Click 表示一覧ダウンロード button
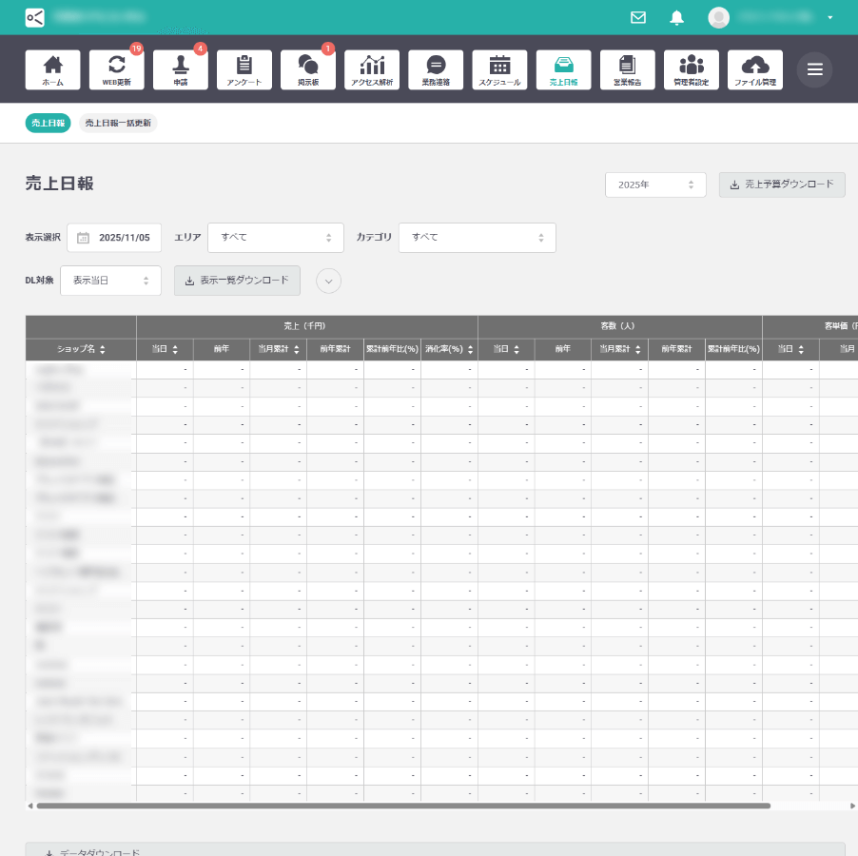858x856 pixels. coord(237,281)
